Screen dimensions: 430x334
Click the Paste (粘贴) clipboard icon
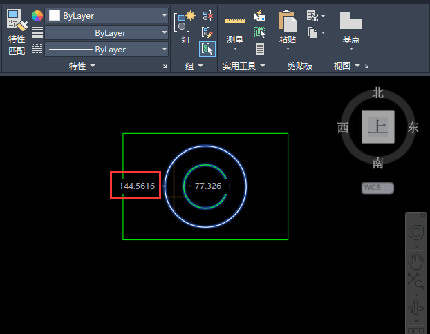287,21
